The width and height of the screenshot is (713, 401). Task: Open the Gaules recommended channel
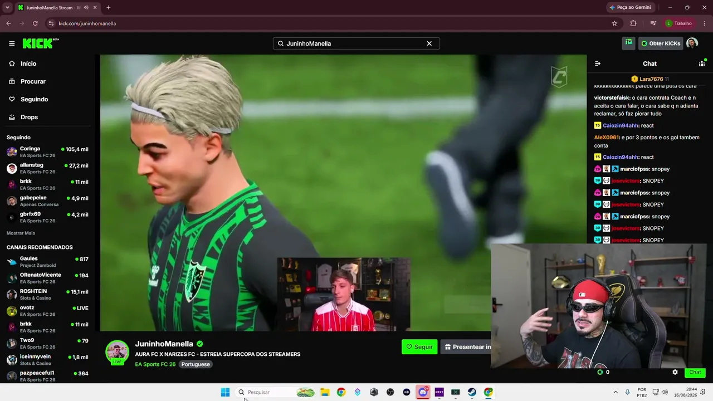click(47, 262)
